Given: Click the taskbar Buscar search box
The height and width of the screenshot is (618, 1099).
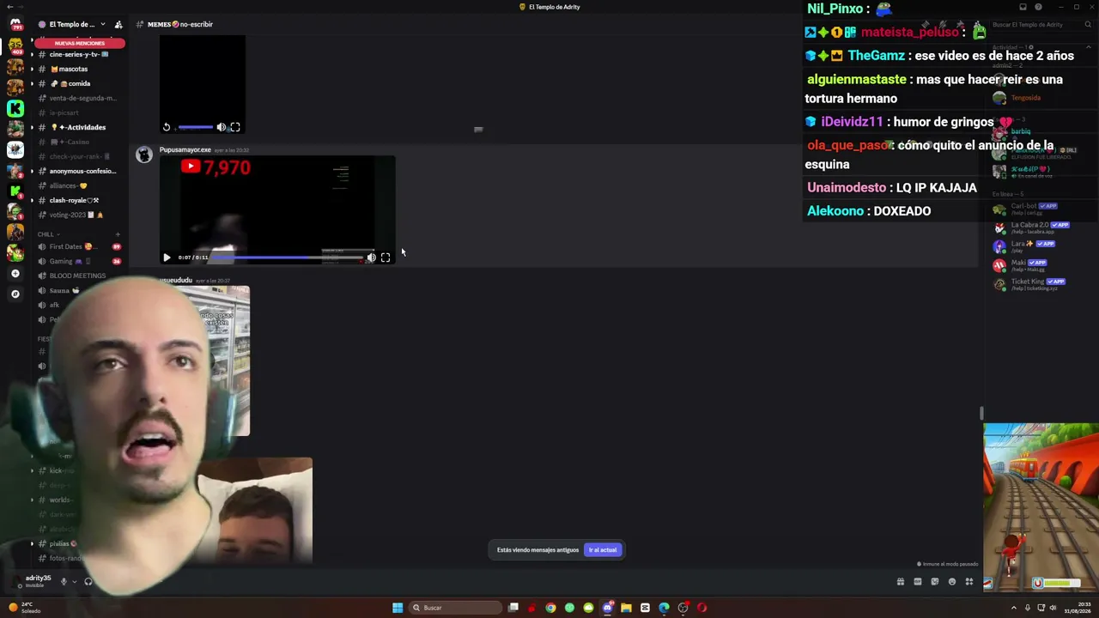Looking at the screenshot, I should 455,608.
